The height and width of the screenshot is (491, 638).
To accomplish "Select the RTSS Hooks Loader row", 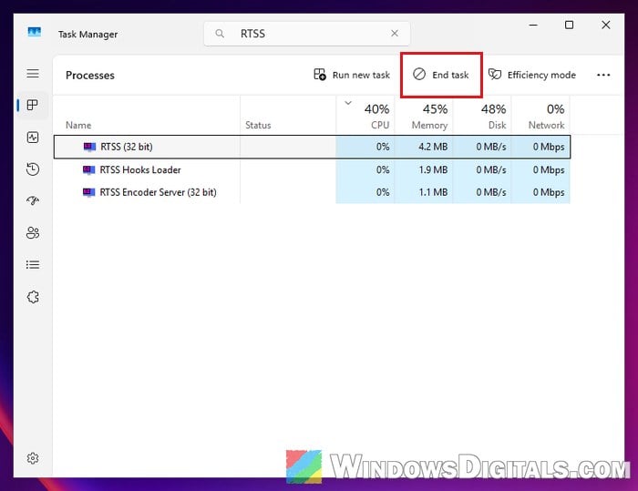I will (x=312, y=169).
